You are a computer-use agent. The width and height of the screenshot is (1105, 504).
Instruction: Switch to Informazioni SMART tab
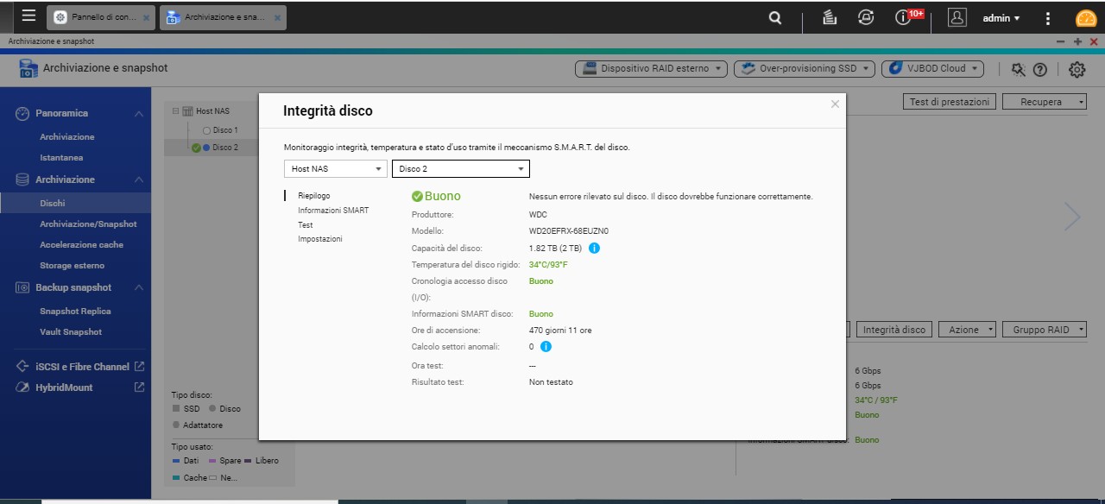pyautogui.click(x=332, y=211)
